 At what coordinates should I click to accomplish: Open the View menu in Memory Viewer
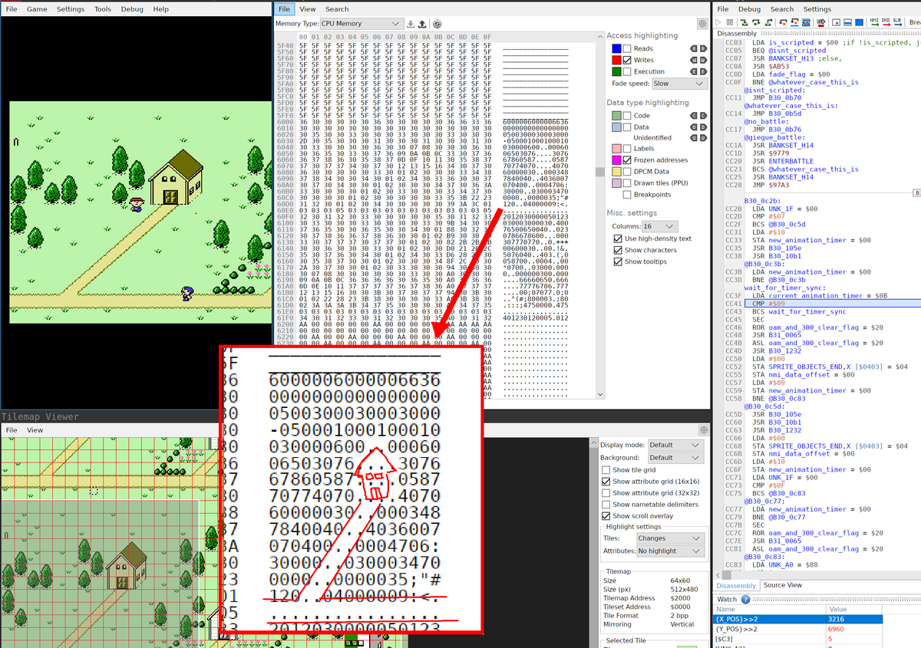308,9
